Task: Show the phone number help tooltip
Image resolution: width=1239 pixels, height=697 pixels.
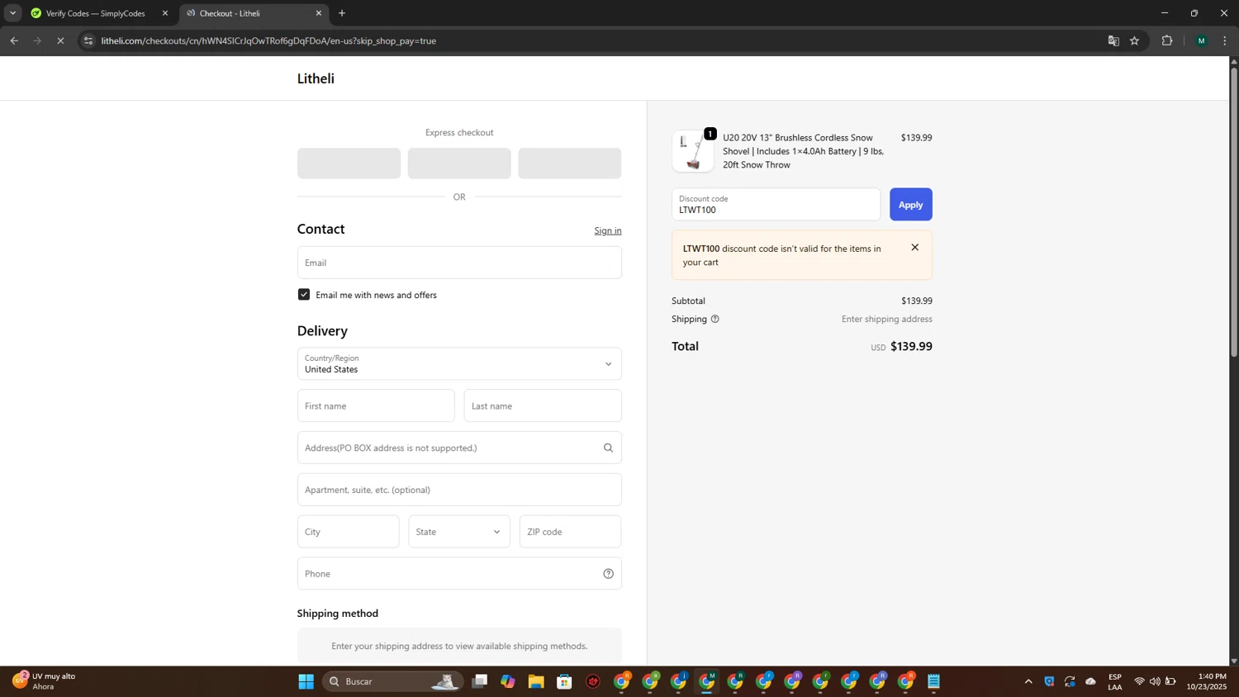Action: pyautogui.click(x=608, y=574)
